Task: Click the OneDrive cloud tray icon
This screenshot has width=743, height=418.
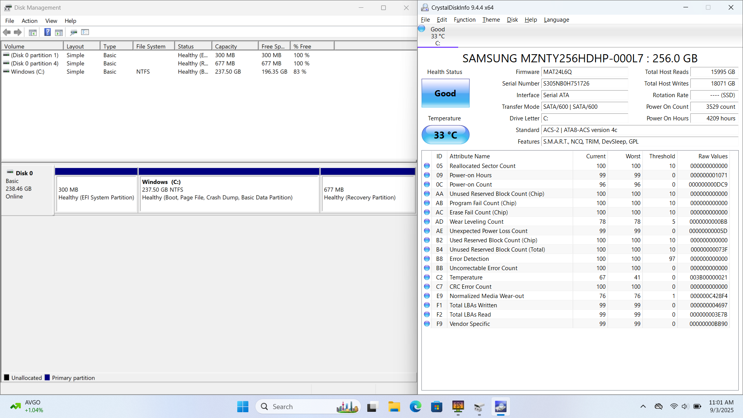Action: click(x=658, y=406)
